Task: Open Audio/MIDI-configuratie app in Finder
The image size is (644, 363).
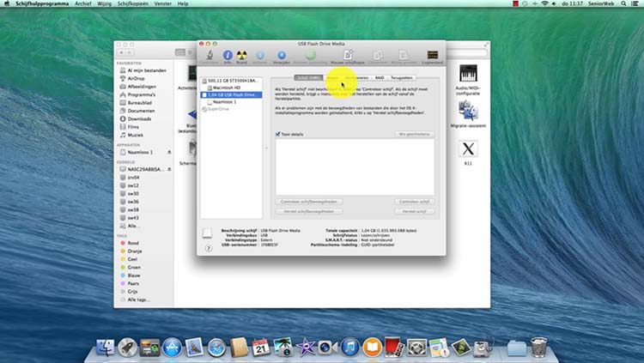Action: (468, 81)
